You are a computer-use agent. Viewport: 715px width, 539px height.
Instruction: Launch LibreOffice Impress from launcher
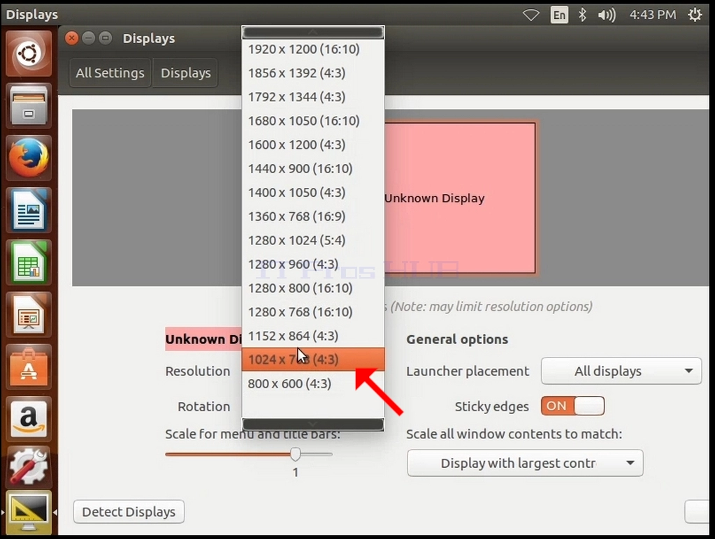[29, 316]
